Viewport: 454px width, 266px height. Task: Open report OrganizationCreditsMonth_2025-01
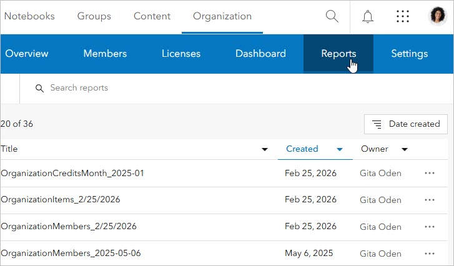[72, 173]
